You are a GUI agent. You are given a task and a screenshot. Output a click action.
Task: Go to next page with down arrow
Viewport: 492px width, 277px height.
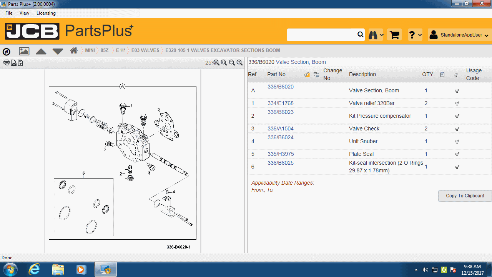click(x=58, y=51)
